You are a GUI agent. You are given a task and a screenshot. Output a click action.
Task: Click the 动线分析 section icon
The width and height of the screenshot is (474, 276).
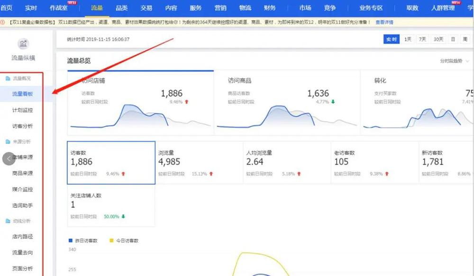pyautogui.click(x=8, y=221)
